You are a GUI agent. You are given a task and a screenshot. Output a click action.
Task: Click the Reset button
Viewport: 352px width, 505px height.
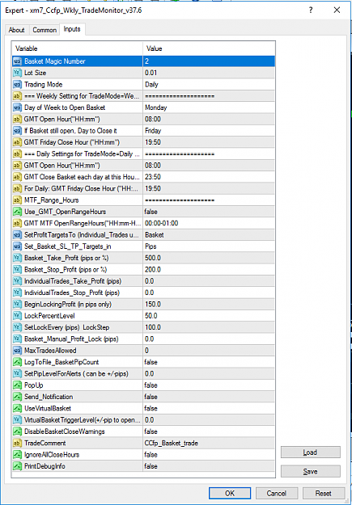point(324,493)
